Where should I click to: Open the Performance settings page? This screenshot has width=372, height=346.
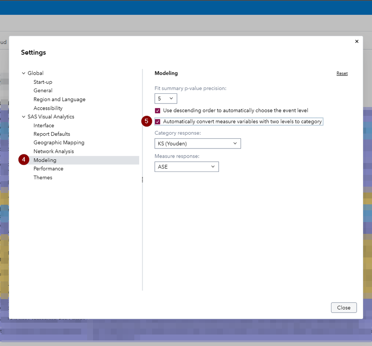click(48, 169)
